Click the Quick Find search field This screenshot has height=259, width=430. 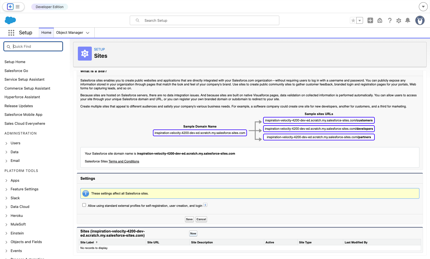pyautogui.click(x=33, y=46)
